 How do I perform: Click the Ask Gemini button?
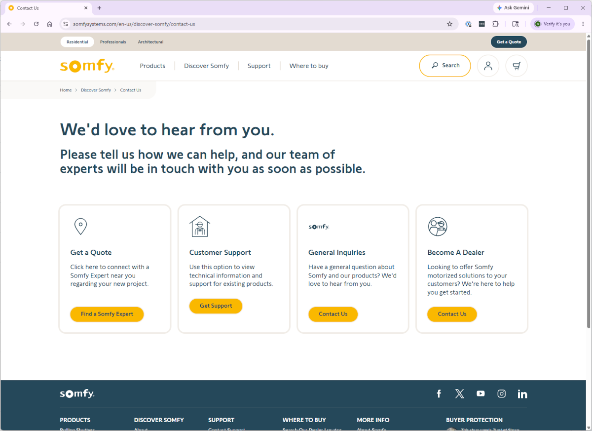[x=513, y=8]
